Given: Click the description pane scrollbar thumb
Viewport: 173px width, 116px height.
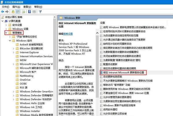Looking at the screenshot, I should click(x=97, y=66).
